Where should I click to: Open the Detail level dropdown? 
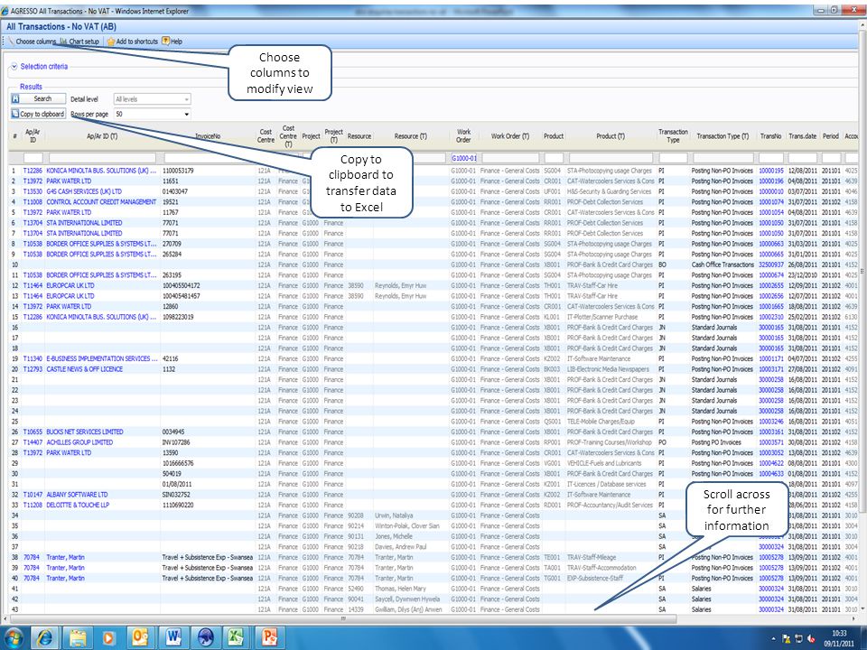tap(152, 99)
